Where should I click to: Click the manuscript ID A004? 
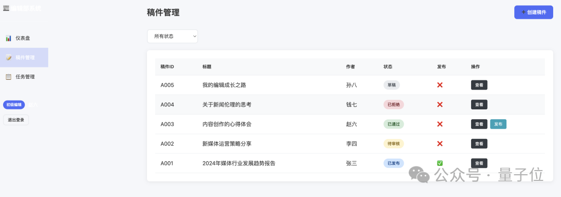coord(167,105)
